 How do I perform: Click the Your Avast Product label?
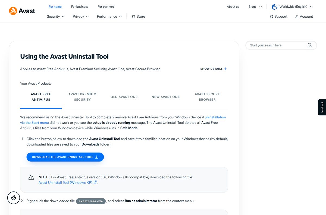coord(36,84)
